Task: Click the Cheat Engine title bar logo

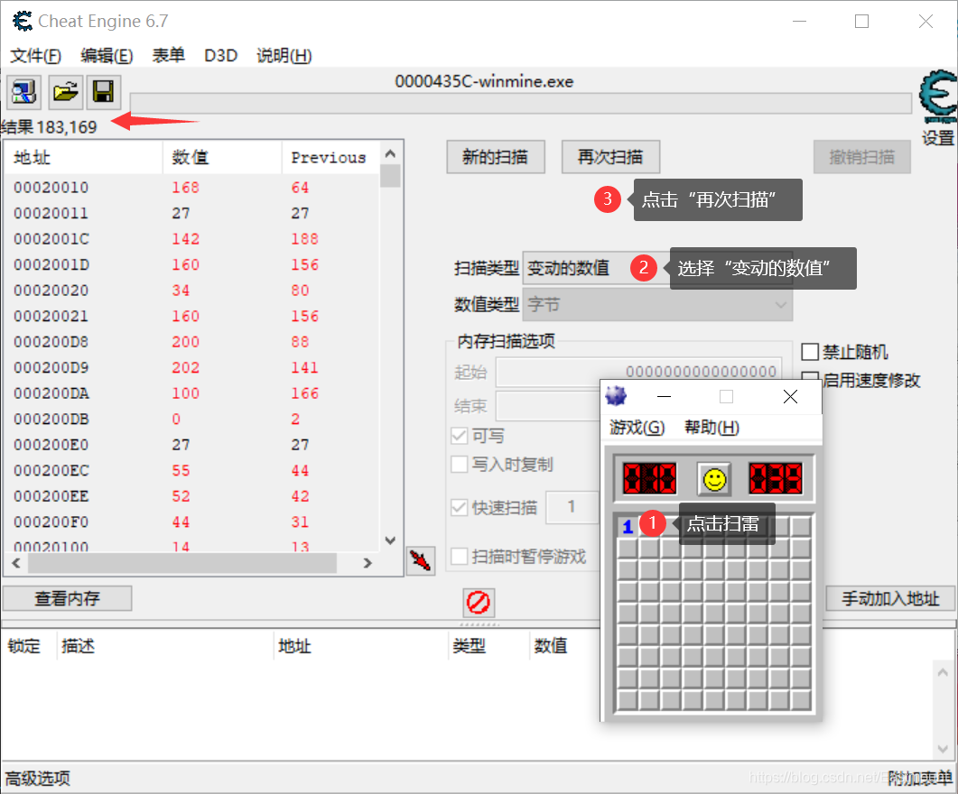Action: coord(23,22)
